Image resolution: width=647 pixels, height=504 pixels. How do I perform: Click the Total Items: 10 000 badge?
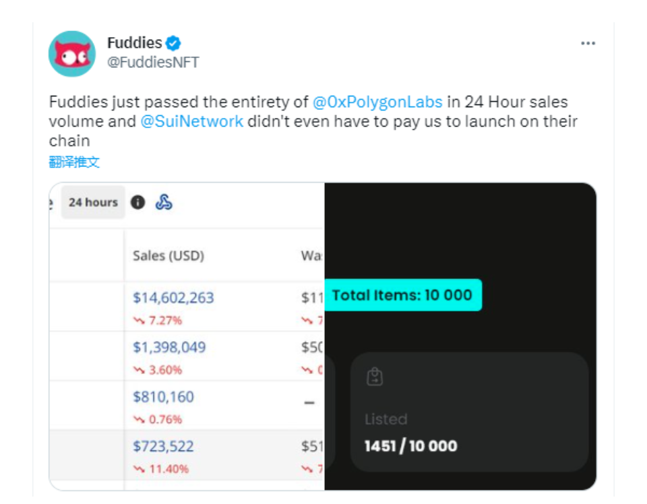(x=403, y=295)
